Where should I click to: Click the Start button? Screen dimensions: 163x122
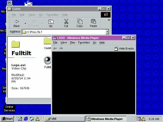pos(7,119)
